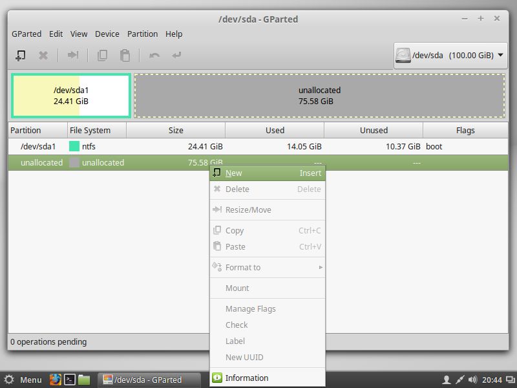Image resolution: width=517 pixels, height=388 pixels.
Task: Click the 0 operations pending status text
Action: (48, 342)
